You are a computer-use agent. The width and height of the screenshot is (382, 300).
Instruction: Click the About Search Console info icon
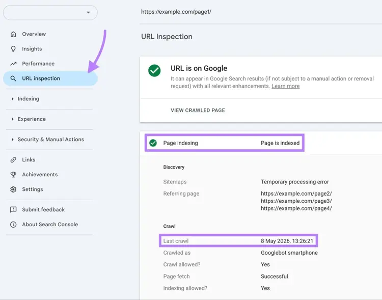pyautogui.click(x=13, y=225)
